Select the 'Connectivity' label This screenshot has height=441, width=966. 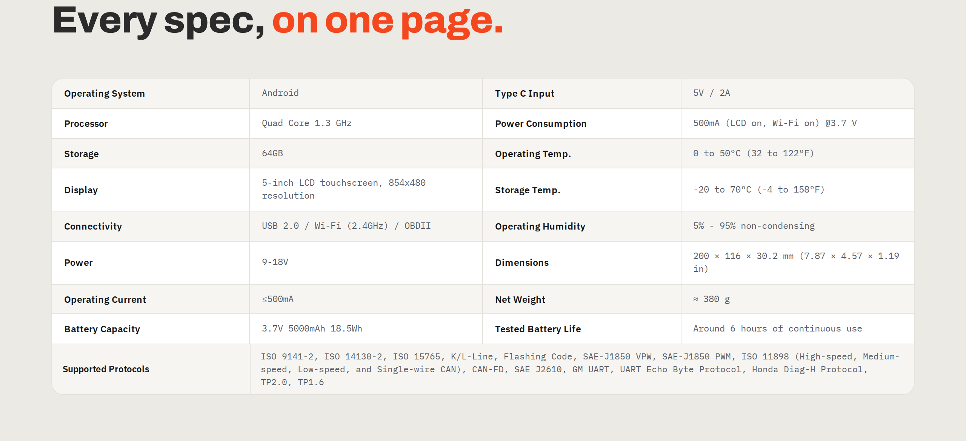[x=93, y=227]
